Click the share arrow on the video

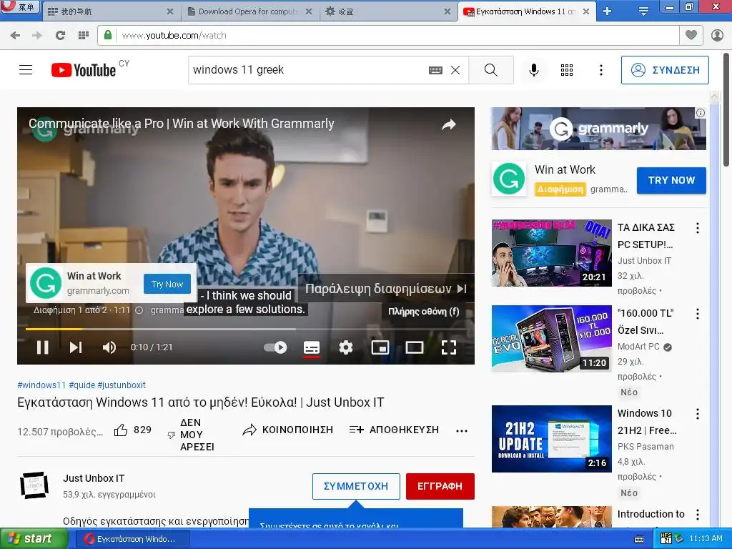(449, 124)
